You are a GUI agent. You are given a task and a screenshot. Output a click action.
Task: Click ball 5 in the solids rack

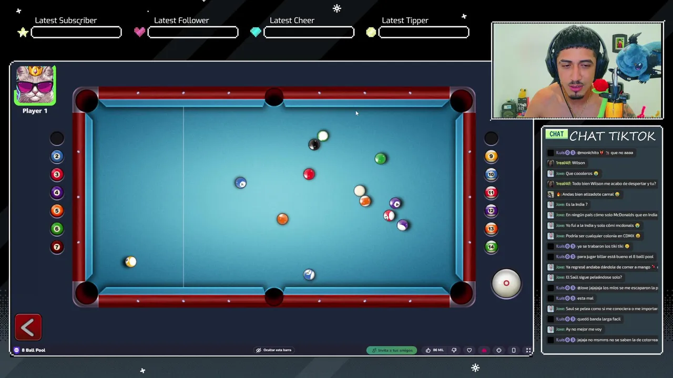pyautogui.click(x=57, y=211)
